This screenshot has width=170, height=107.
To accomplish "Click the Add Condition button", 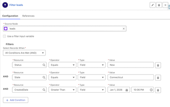I will click(x=16, y=100).
